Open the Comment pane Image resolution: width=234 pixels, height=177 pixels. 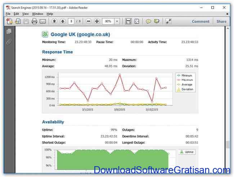201,22
